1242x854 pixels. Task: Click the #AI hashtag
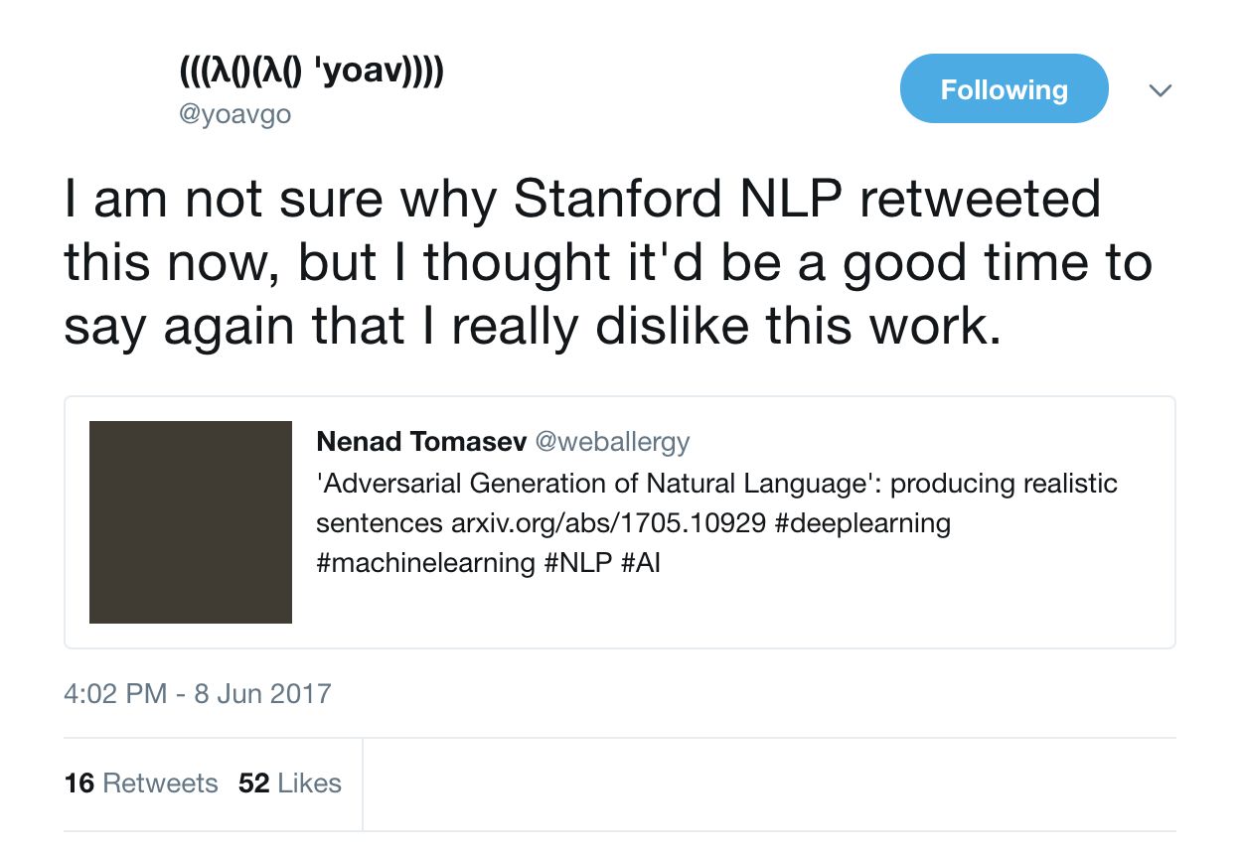click(x=641, y=563)
